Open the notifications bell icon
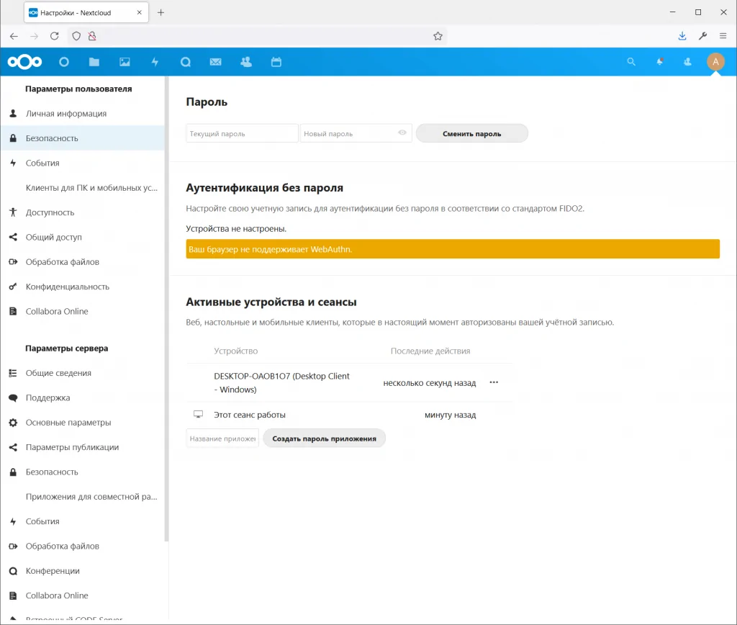737x625 pixels. [659, 62]
